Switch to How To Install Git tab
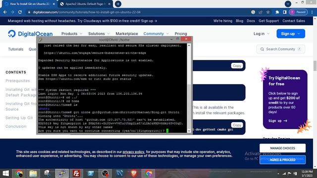Screen dimensions: 317x178 click(x=29, y=4)
